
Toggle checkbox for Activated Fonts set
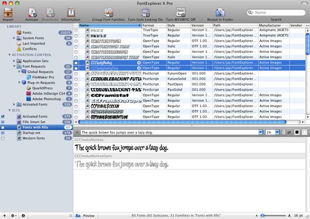pyautogui.click(x=3, y=117)
